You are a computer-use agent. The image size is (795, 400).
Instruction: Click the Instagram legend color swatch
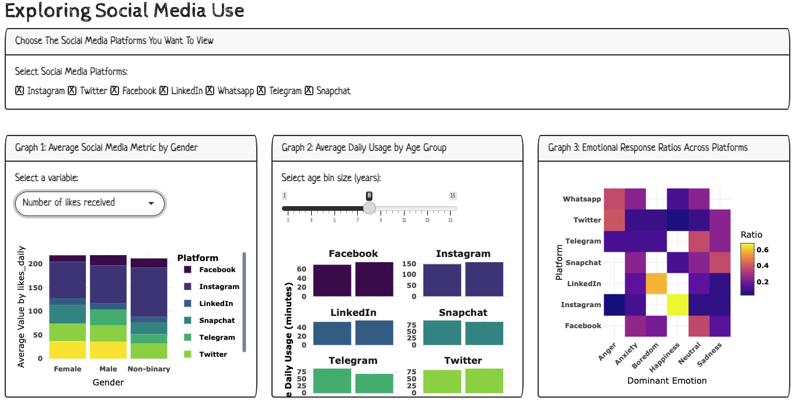pos(188,287)
